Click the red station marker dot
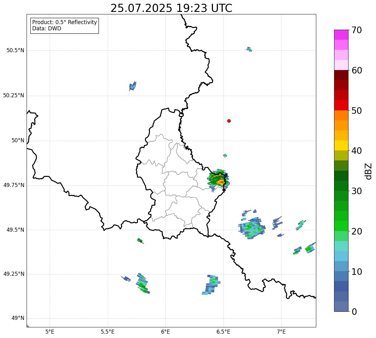 [229, 121]
